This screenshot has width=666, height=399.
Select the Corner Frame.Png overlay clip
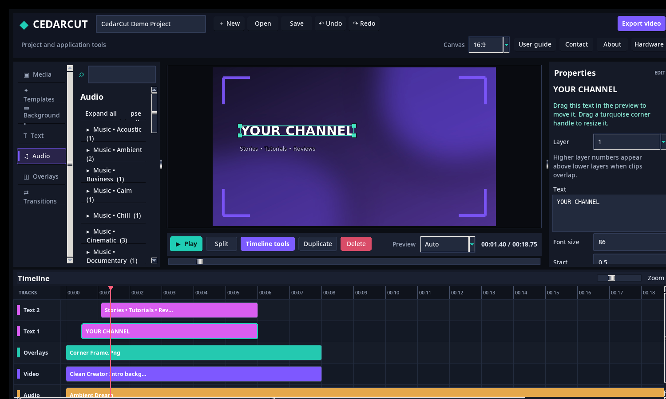pyautogui.click(x=194, y=353)
